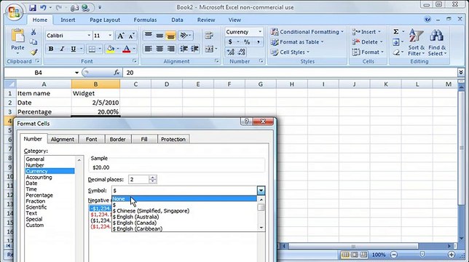
Task: Click the Paste clipboard icon
Action: click(x=17, y=35)
